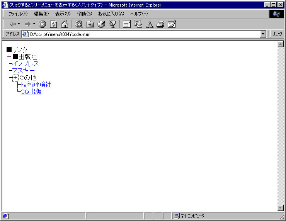Open the Favorites folder toolbar icon

pyautogui.click(x=90, y=24)
